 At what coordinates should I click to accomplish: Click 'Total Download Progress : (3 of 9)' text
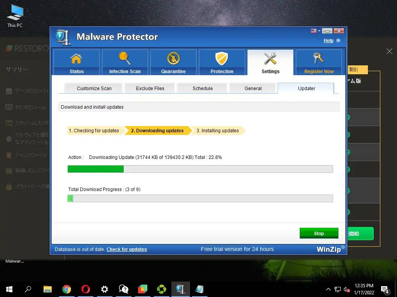[104, 189]
